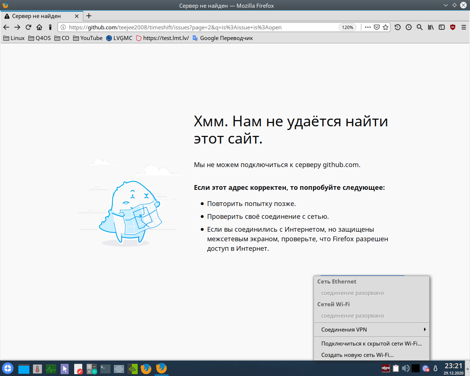Expand the Соединения VPN submenu
This screenshot has width=470, height=376.
click(x=372, y=329)
